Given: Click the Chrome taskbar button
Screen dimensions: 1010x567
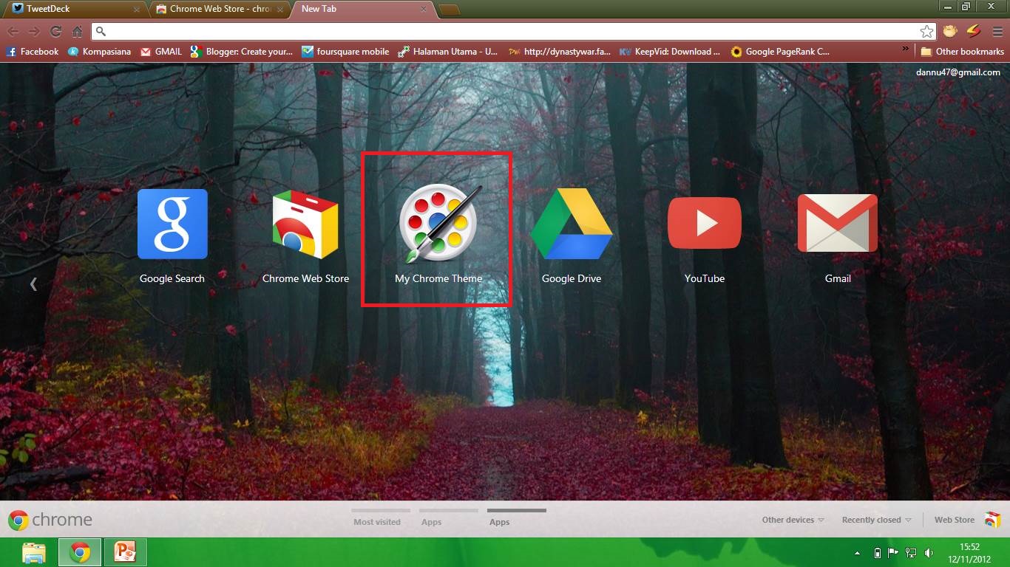Looking at the screenshot, I should pos(80,552).
